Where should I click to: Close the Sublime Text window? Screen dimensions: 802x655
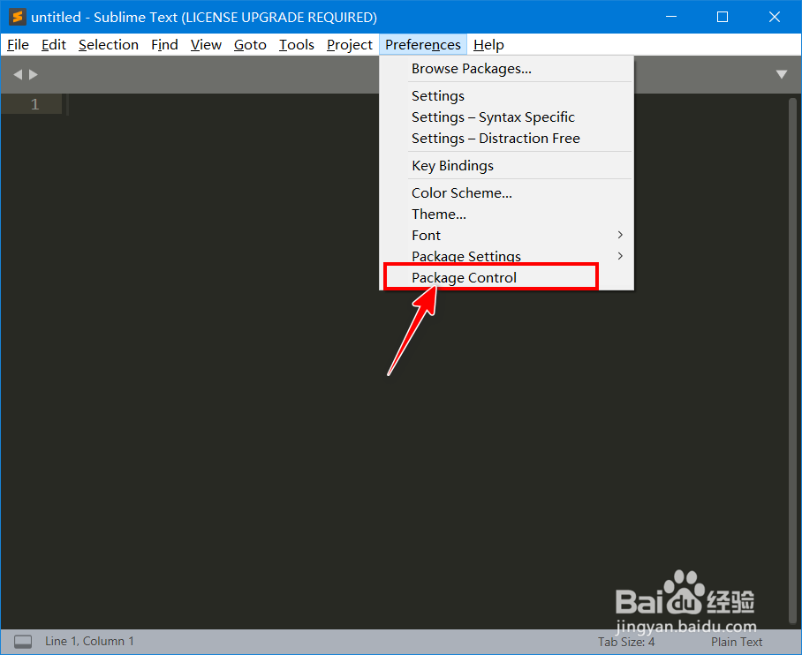[x=775, y=17]
